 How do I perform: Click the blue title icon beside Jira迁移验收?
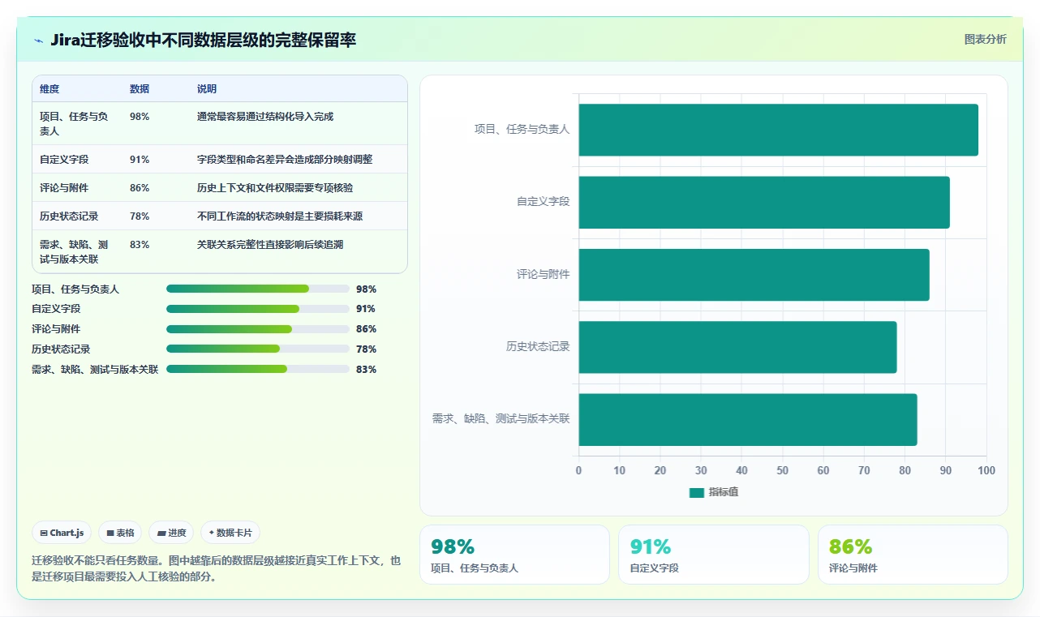[x=39, y=41]
